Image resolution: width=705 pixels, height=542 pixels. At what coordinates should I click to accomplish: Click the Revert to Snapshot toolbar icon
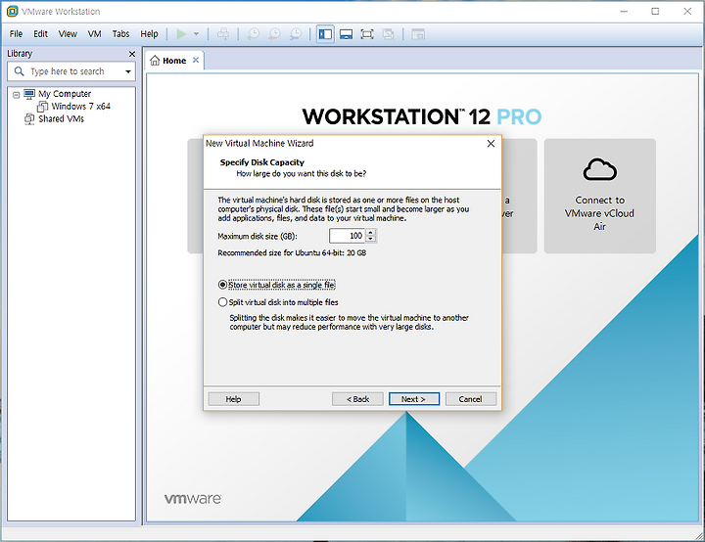(x=274, y=34)
